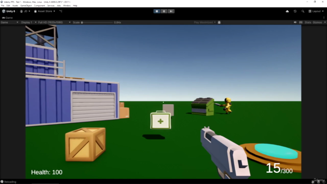Image resolution: width=327 pixels, height=184 pixels.
Task: Open the Assets menu
Action: 15,6
